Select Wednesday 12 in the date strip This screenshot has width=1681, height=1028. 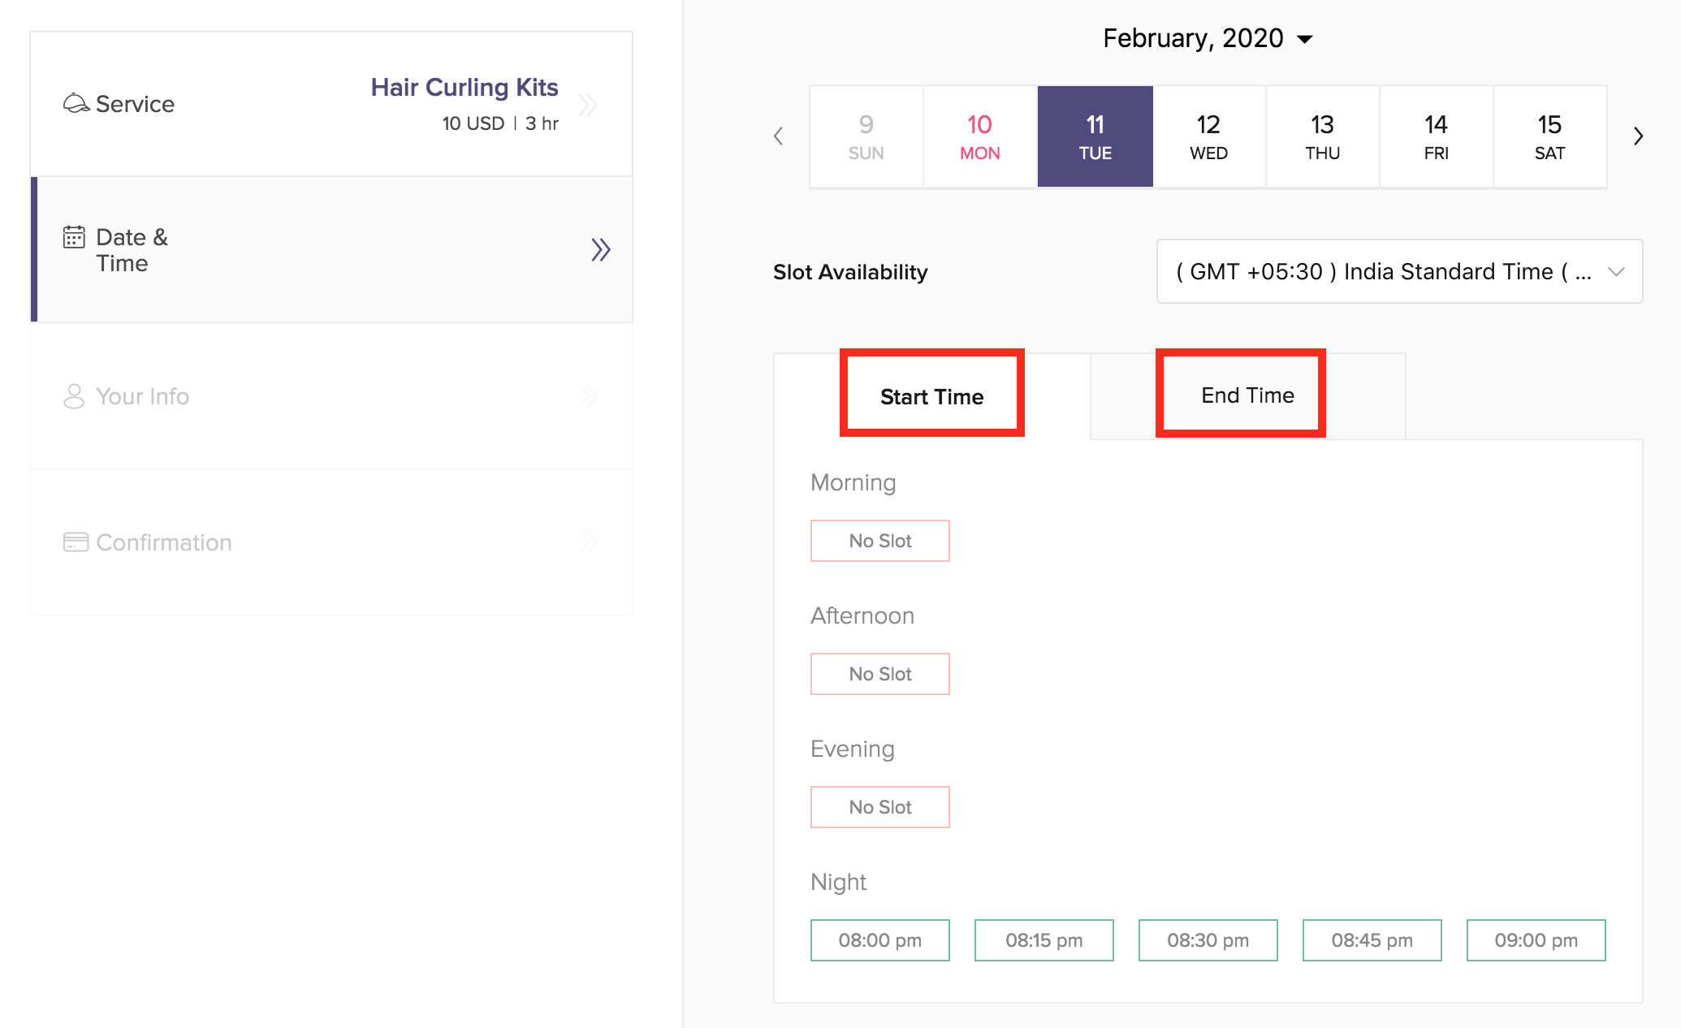[1208, 136]
